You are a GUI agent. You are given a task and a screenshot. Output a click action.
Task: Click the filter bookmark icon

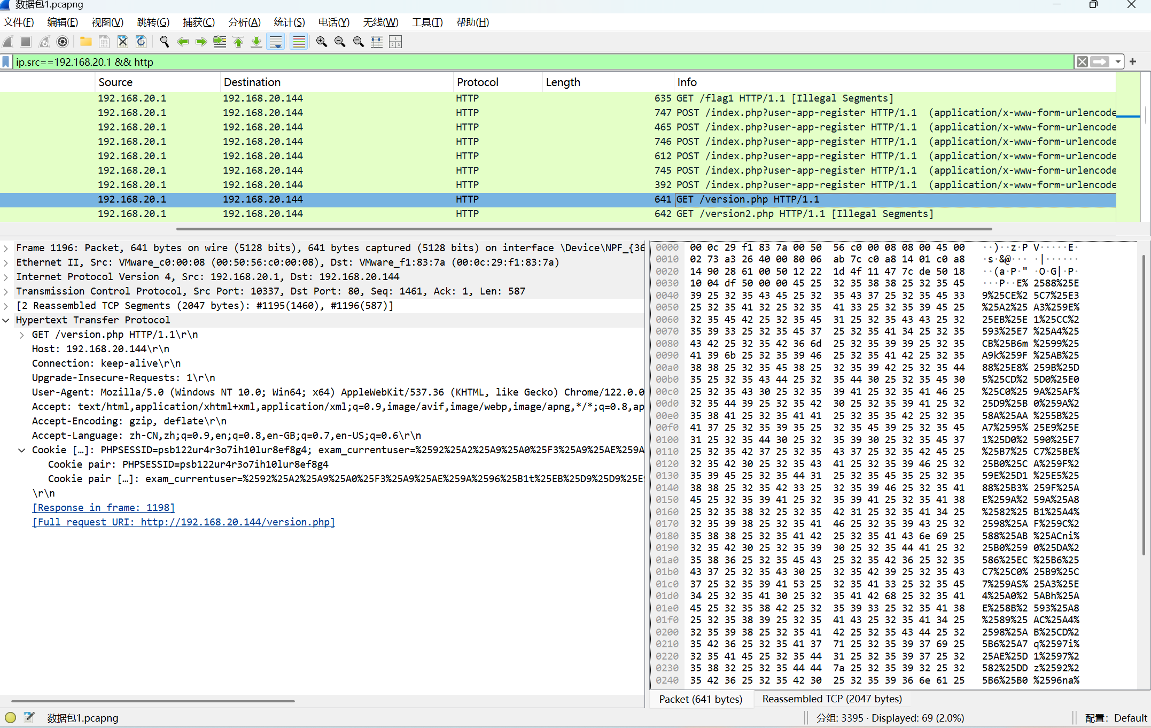6,62
